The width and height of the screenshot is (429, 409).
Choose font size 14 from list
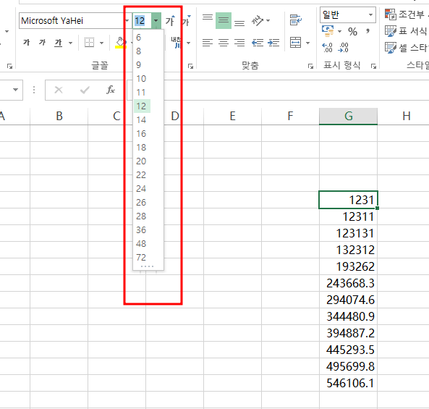(x=148, y=120)
